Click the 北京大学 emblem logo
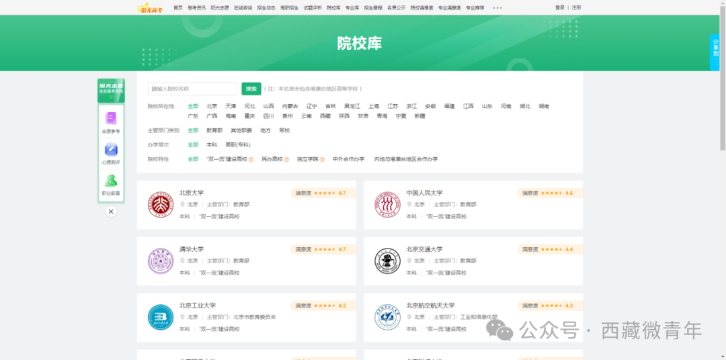The width and height of the screenshot is (726, 360). 161,205
